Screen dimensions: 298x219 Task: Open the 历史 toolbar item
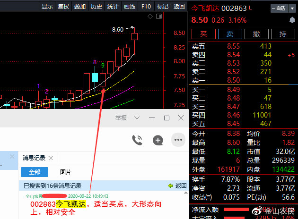tap(96, 6)
